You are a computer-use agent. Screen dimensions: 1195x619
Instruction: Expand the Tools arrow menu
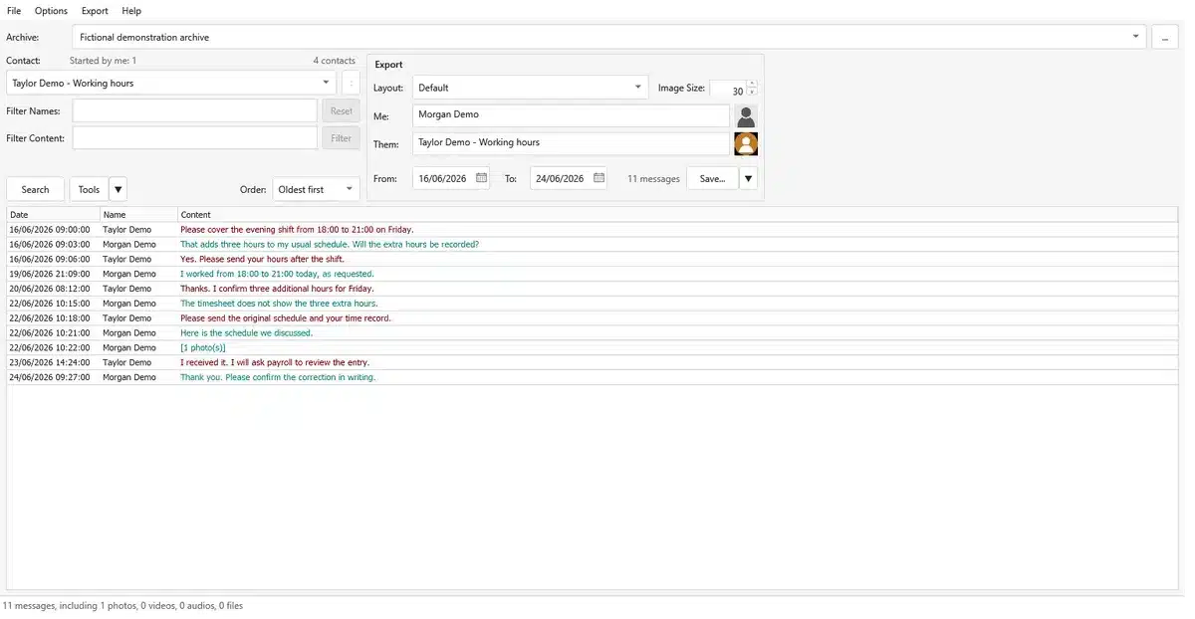[118, 189]
